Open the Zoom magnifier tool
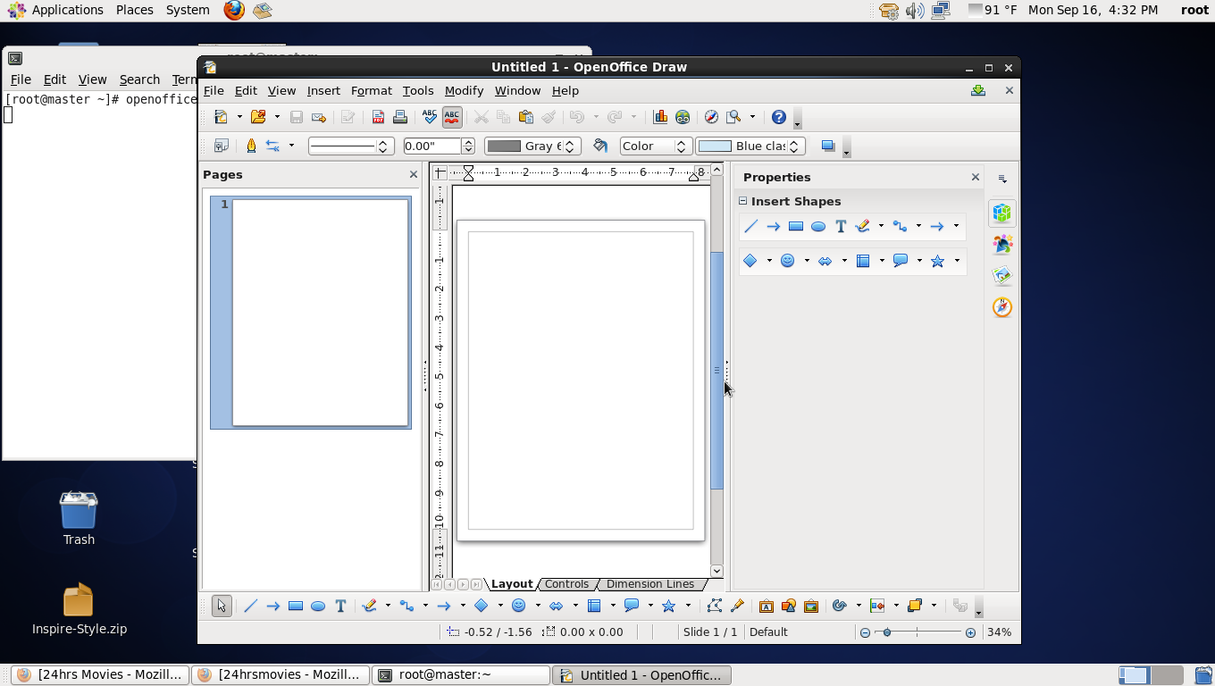The height and width of the screenshot is (686, 1215). [x=734, y=117]
